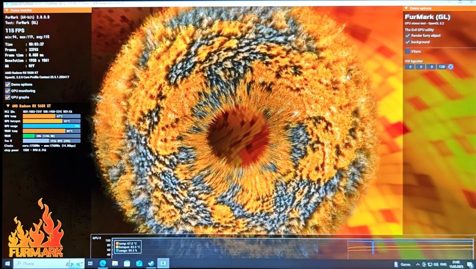
Task: Click the Time value 00:03:27
Action: [36, 44]
